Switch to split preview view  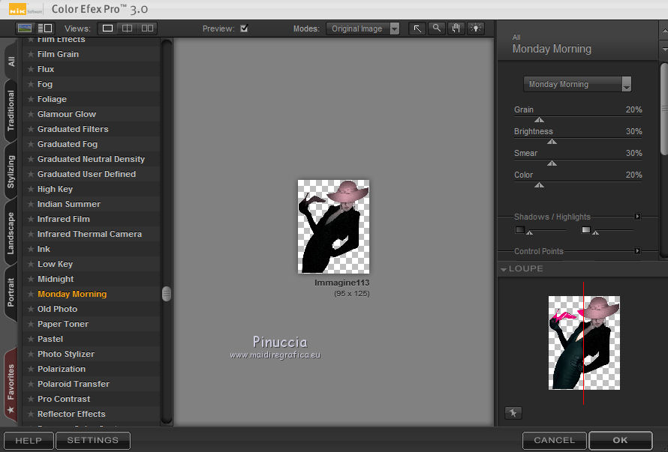point(127,28)
